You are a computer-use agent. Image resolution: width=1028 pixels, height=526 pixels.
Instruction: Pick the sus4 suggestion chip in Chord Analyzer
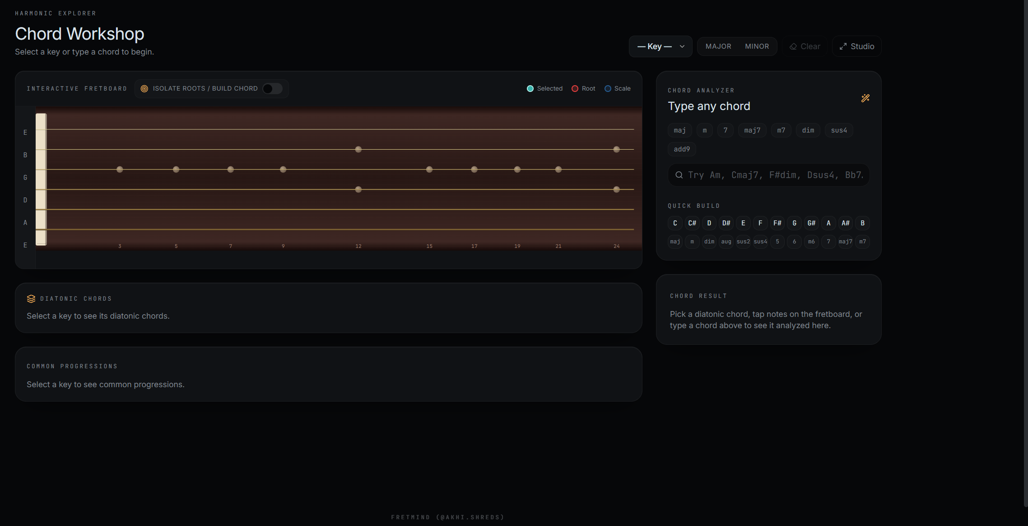(x=839, y=130)
